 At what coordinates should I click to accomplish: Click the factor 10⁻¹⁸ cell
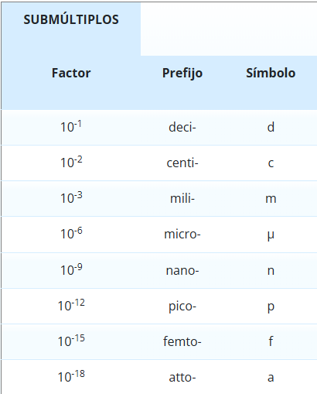point(71,376)
